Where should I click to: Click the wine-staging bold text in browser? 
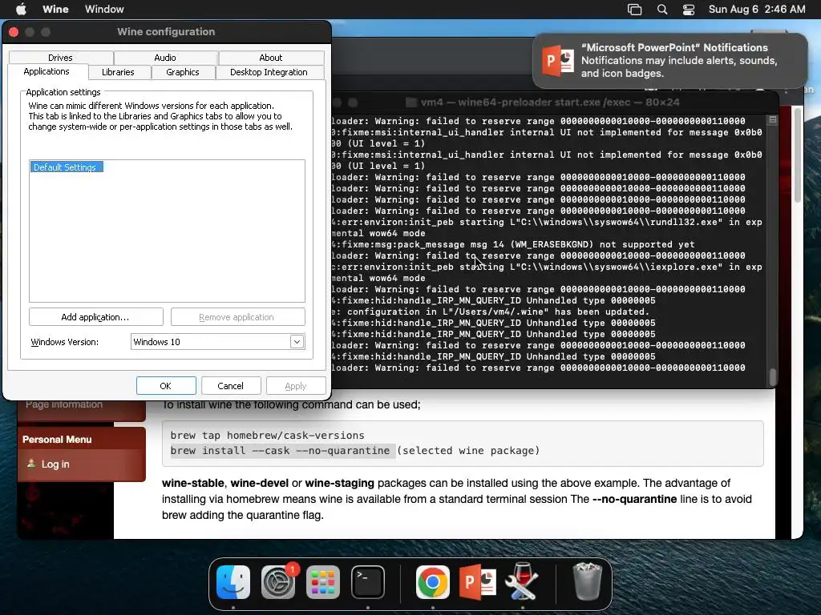[x=339, y=483]
